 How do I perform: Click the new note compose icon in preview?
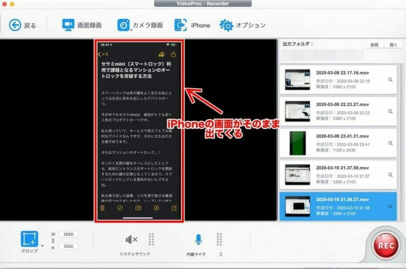(174, 208)
